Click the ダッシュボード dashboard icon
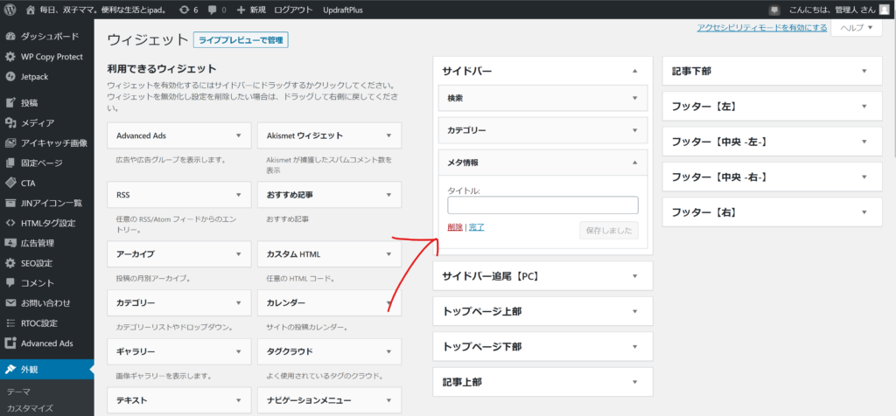896x416 pixels. [x=10, y=37]
